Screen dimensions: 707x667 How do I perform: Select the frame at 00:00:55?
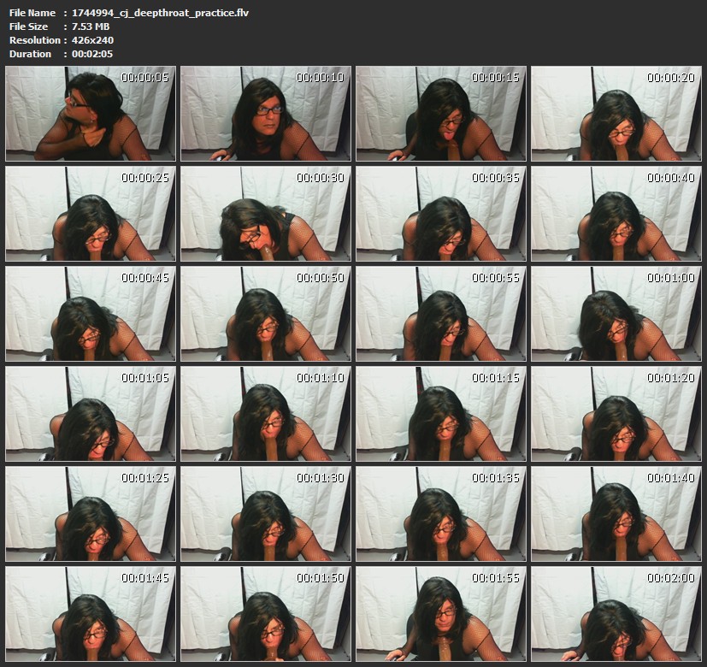tap(441, 314)
